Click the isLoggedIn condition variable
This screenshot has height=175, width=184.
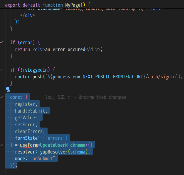35,70
